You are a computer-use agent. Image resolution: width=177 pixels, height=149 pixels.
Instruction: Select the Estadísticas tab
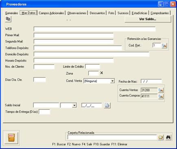pyautogui.click(x=140, y=13)
